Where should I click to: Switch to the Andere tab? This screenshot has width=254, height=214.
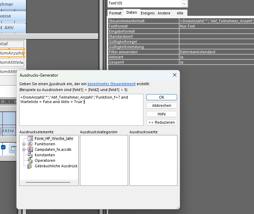click(x=164, y=13)
